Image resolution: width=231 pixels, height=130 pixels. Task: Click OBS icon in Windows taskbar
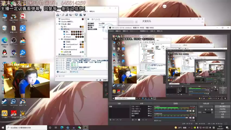coord(85,127)
